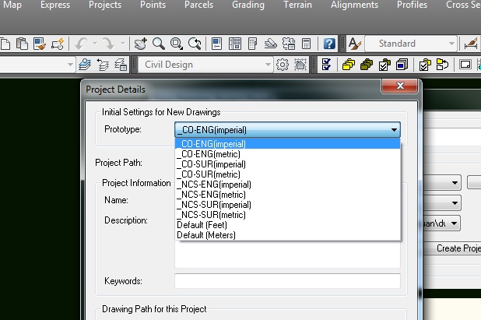
Task: Select Default (Feet) prototype
Action: pos(288,225)
